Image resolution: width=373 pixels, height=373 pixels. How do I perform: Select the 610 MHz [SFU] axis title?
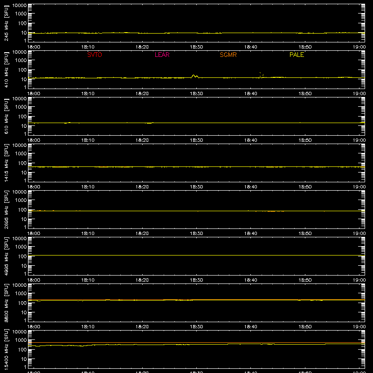pyautogui.click(x=6, y=116)
